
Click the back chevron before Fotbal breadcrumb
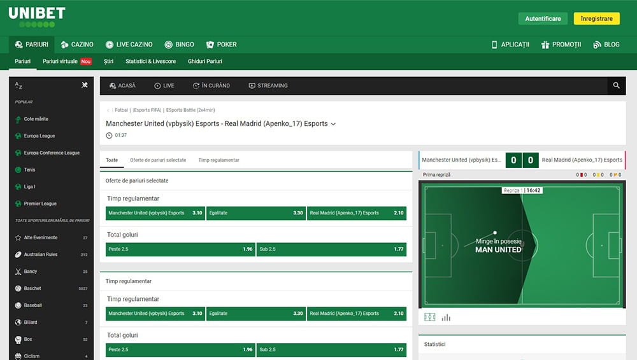pyautogui.click(x=108, y=110)
